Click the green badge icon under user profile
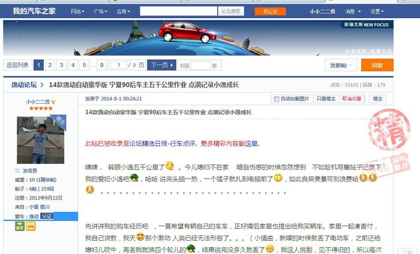The image size is (420, 254). (x=20, y=226)
